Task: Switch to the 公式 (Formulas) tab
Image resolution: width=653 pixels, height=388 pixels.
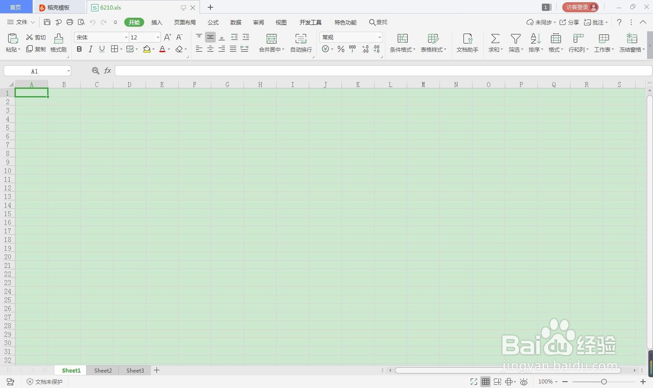Action: click(213, 22)
